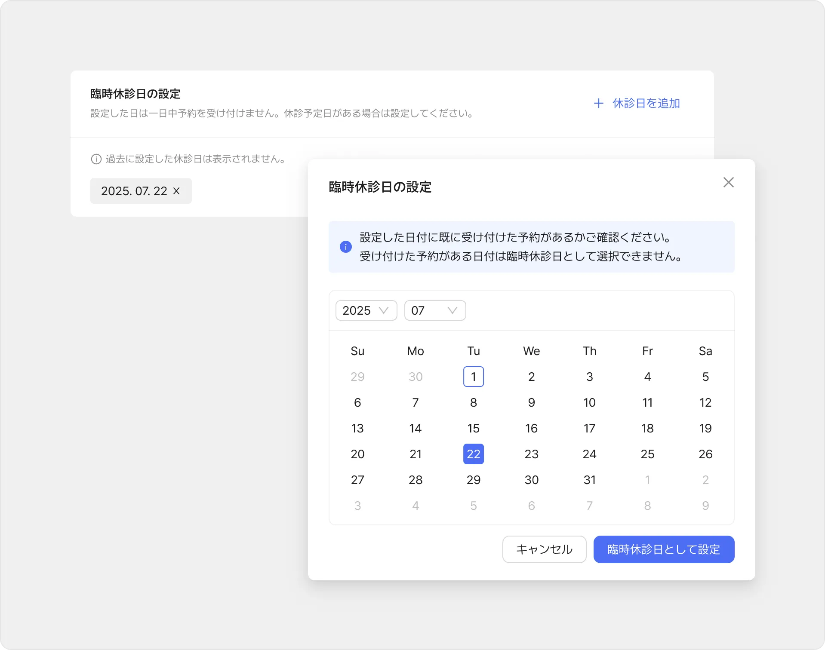
Task: Select date 31 in the calendar
Action: pos(590,480)
